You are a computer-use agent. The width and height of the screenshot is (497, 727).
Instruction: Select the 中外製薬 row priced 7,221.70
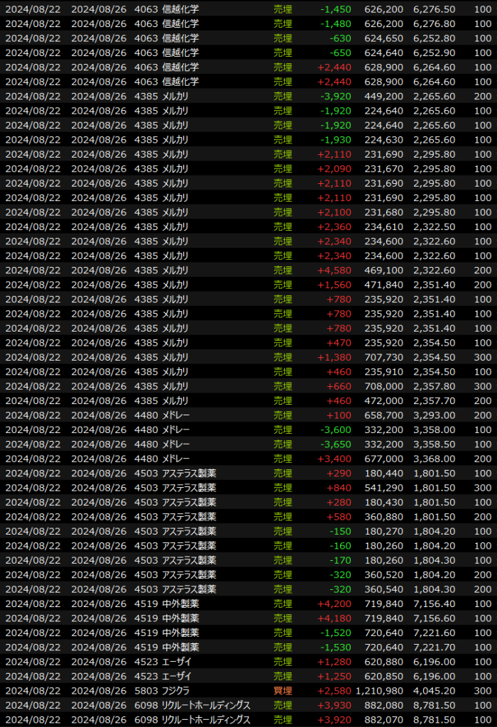[248, 647]
